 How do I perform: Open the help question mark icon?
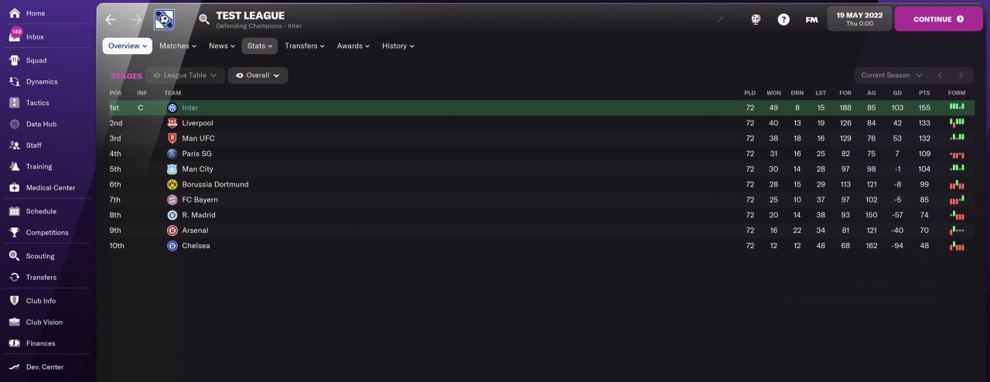pos(783,19)
